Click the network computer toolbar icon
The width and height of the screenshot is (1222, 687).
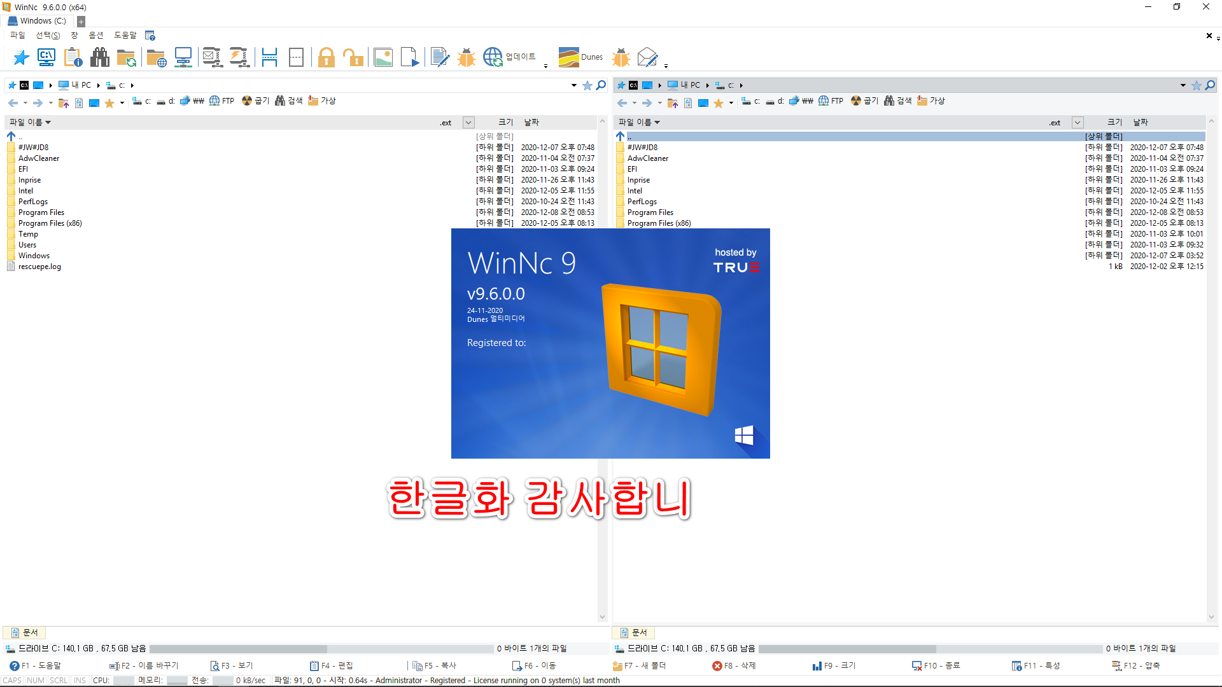point(183,57)
